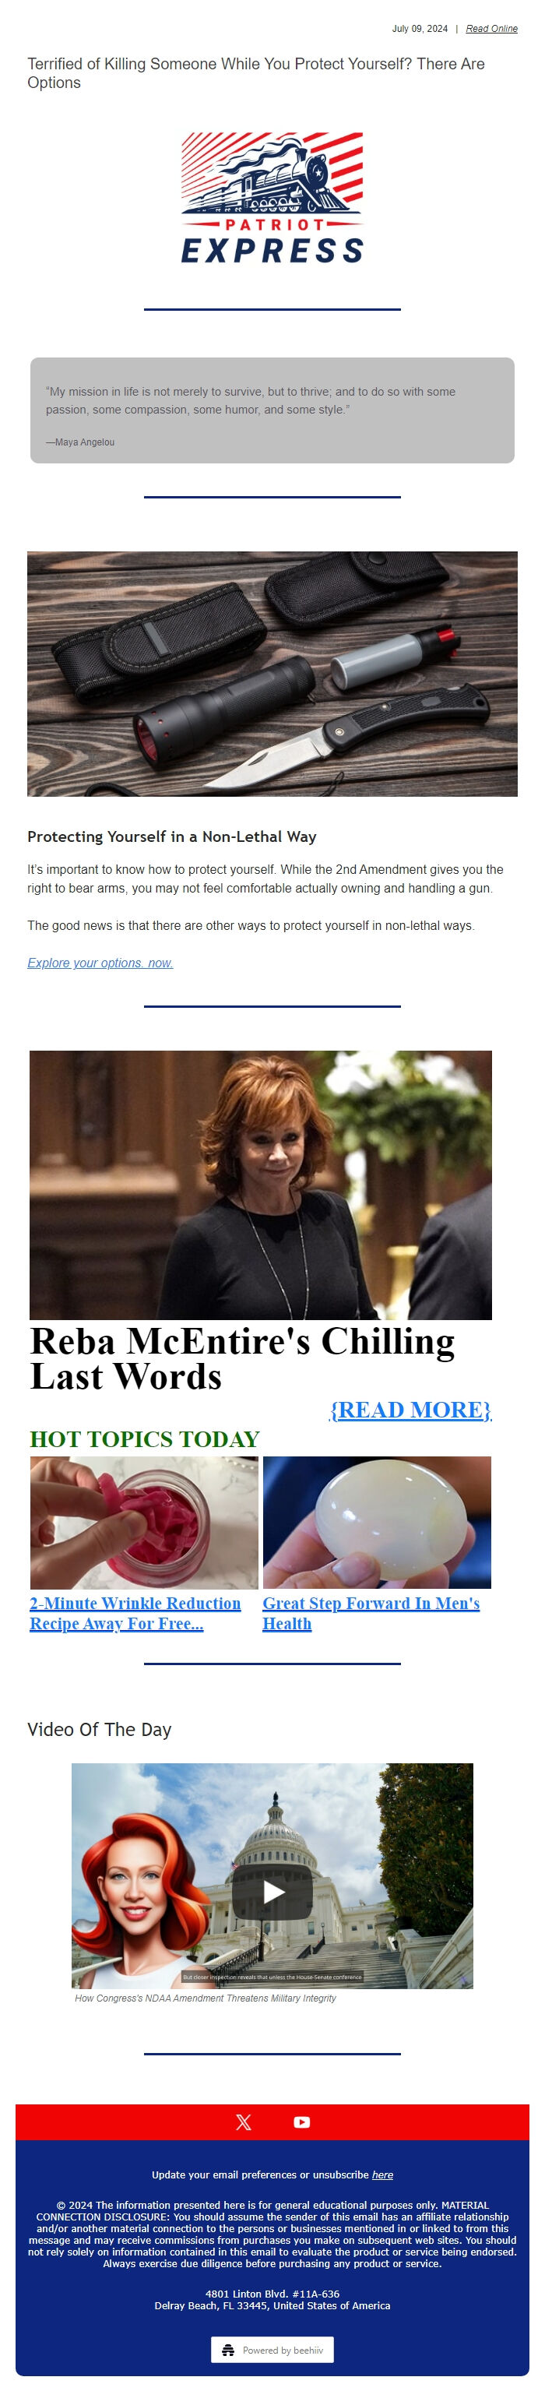The image size is (545, 2384).
Task: Click 'Reba McEntire's Chilling Last Words' headline
Action: 242,1358
